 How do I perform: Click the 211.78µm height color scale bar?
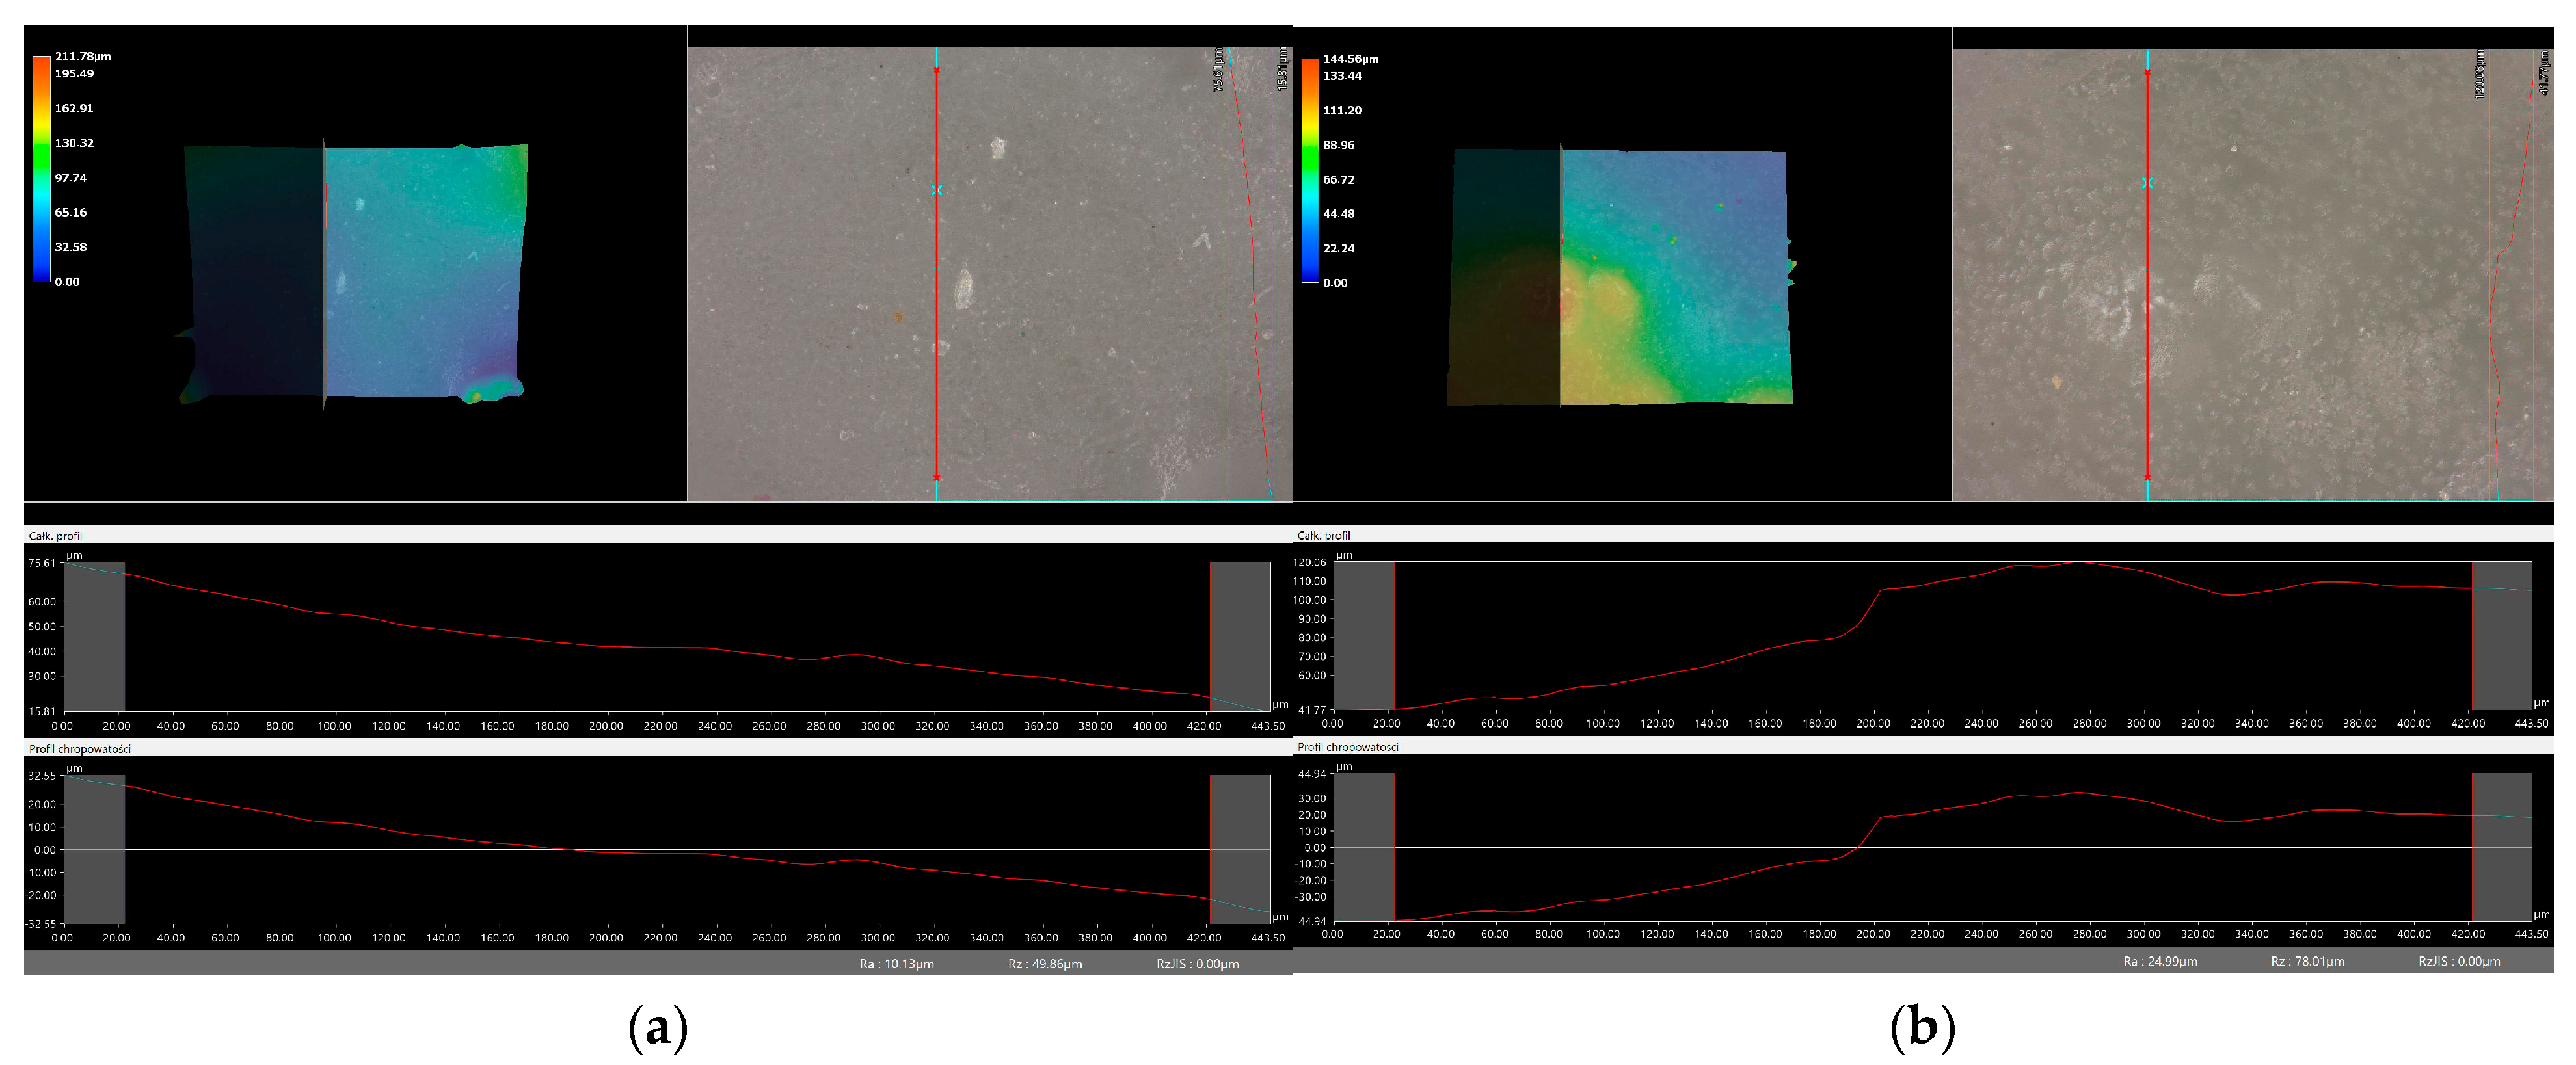(41, 168)
